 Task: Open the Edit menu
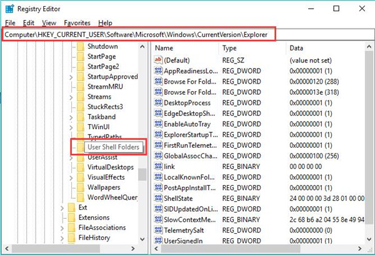coord(29,23)
